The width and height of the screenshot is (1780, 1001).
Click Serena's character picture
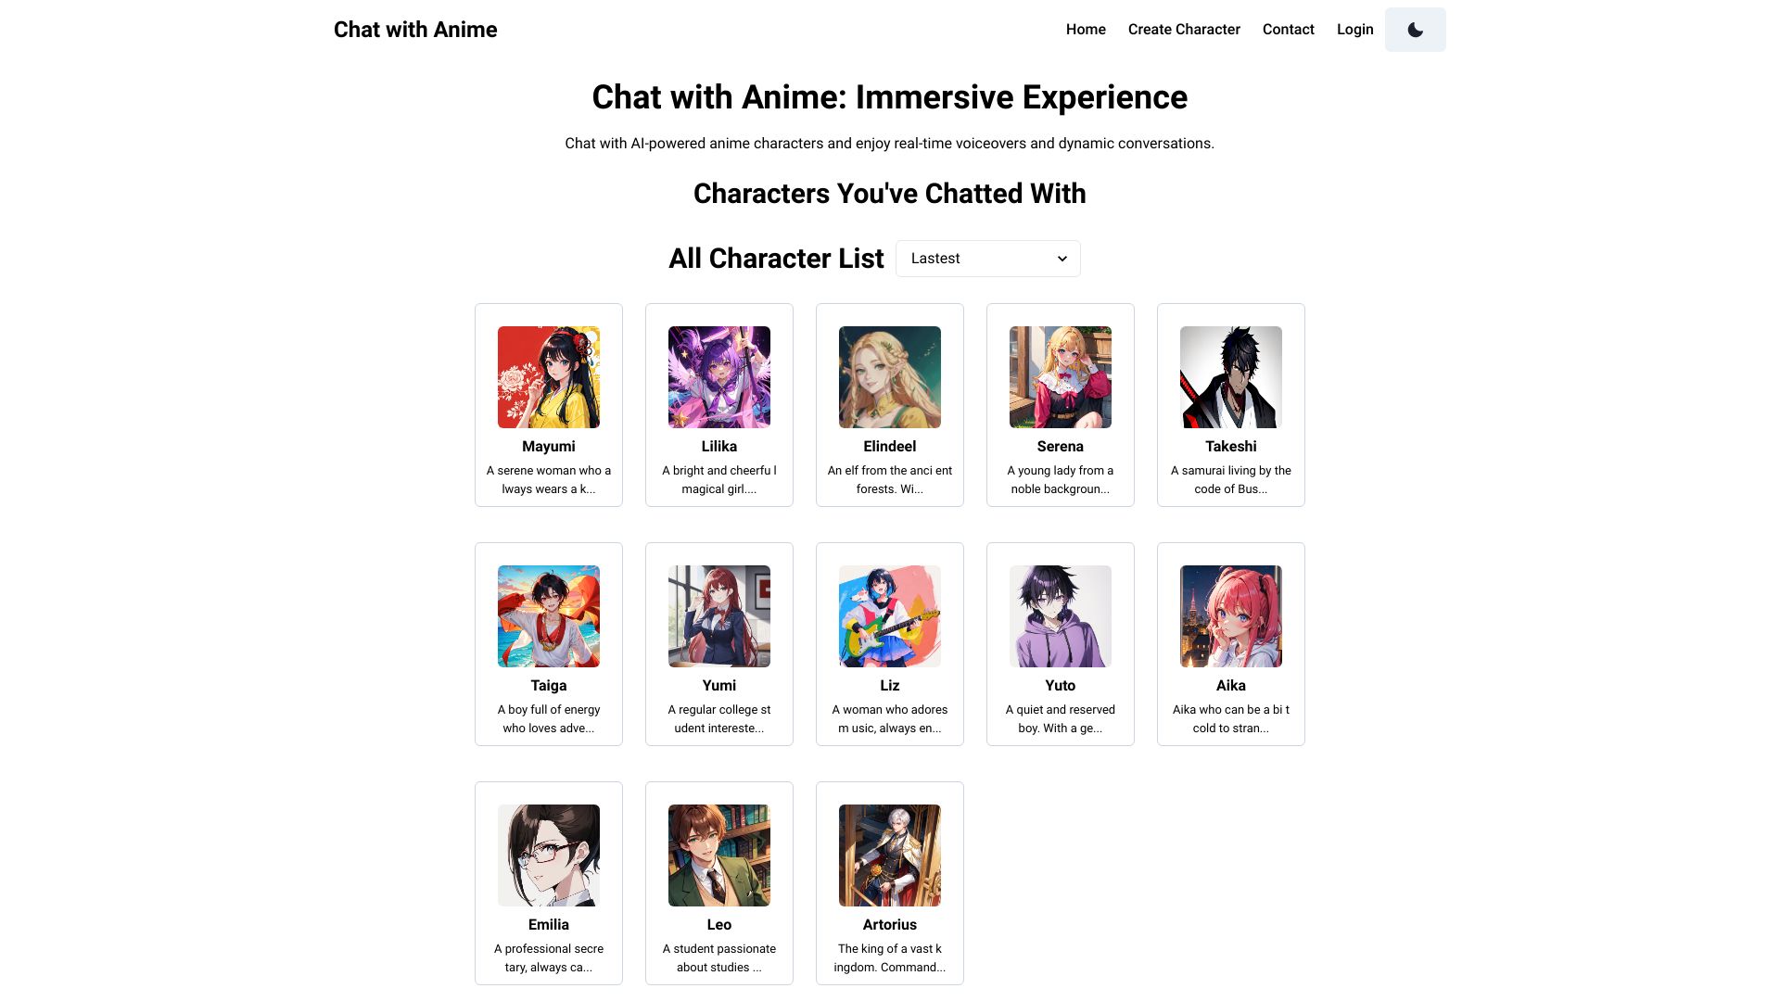click(x=1061, y=377)
